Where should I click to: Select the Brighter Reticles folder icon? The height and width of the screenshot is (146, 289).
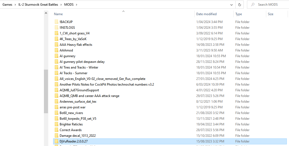click(x=56, y=125)
